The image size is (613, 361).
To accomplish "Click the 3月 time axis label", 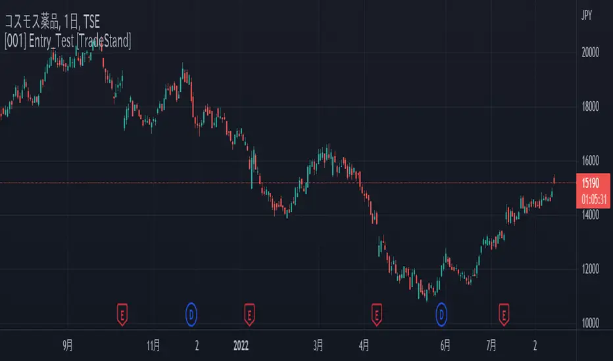I will 318,345.
